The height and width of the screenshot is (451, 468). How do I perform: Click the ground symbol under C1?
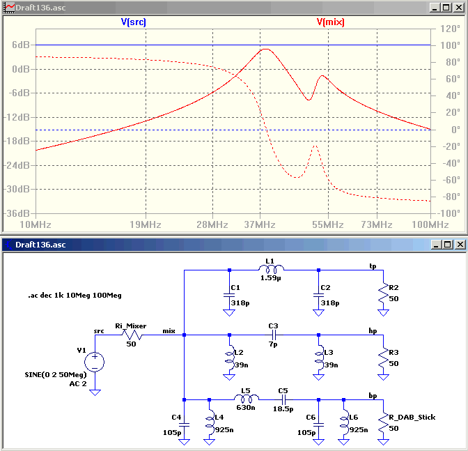click(229, 313)
